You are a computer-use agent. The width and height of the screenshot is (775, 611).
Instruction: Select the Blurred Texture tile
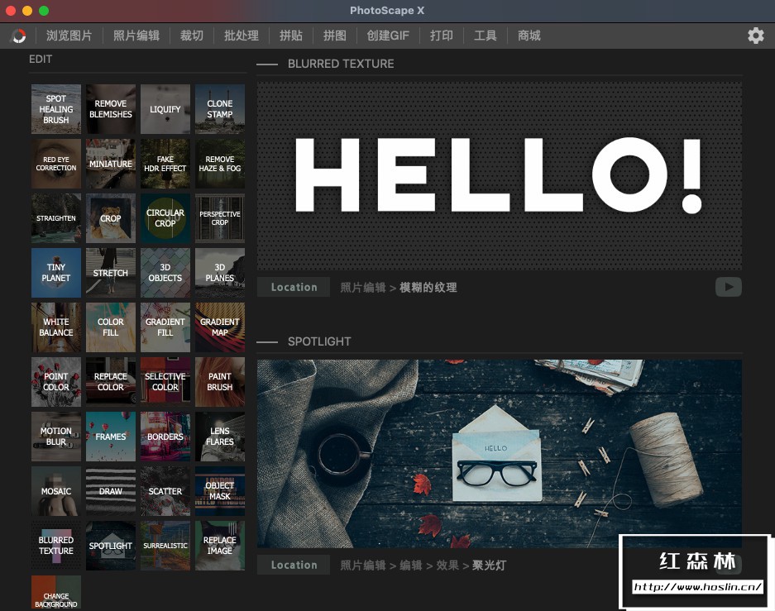[56, 546]
